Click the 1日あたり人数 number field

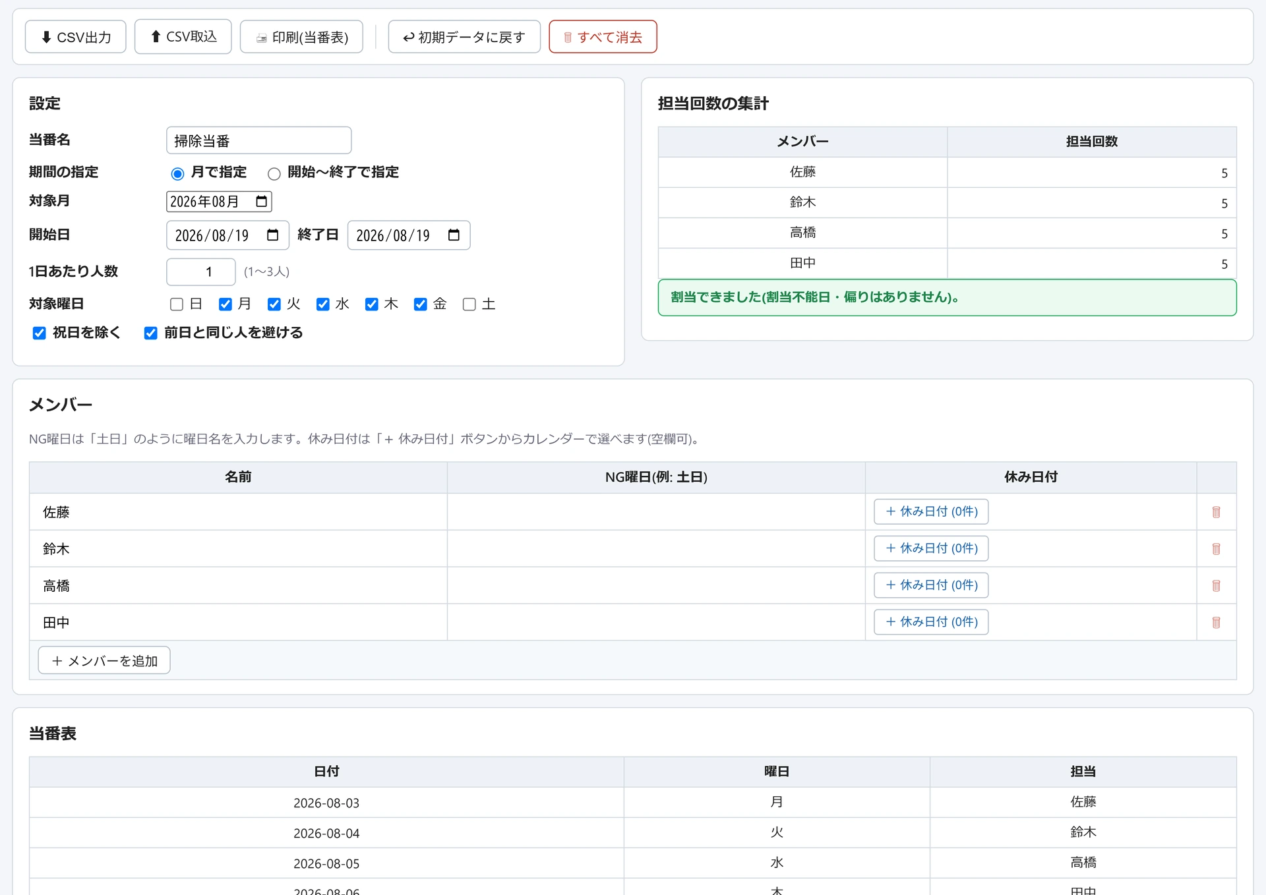[x=201, y=272]
